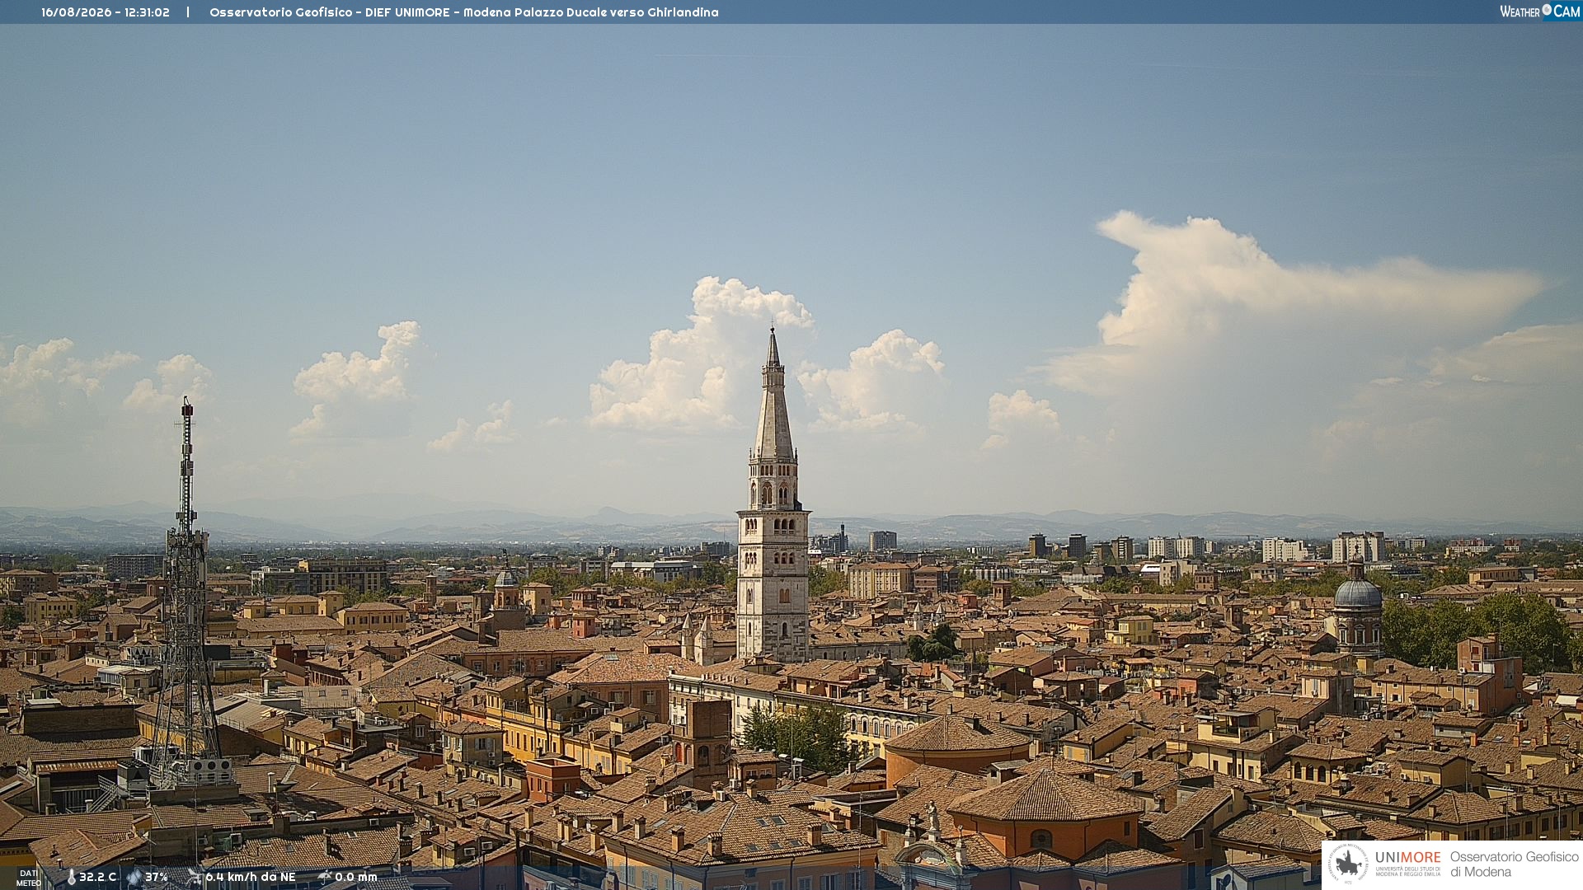The image size is (1583, 890).
Task: Click the wind reading 6.4 km/h da NE
Action: [x=251, y=877]
